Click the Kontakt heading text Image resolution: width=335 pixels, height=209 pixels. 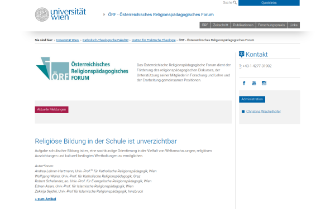pyautogui.click(x=256, y=55)
